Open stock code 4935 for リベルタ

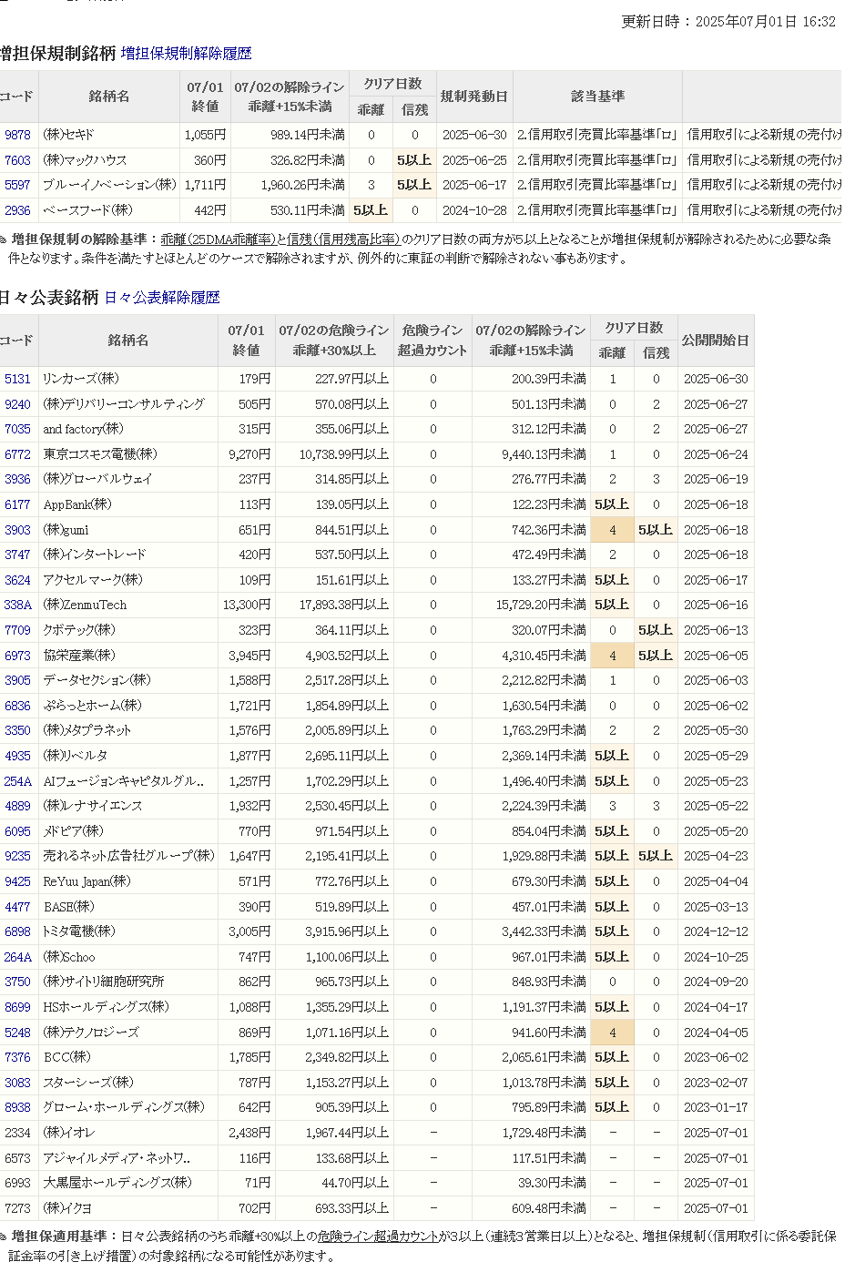(x=17, y=756)
